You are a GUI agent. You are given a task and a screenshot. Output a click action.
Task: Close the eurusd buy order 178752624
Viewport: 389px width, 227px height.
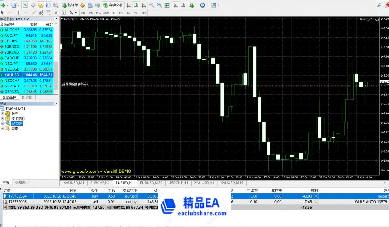coord(316,196)
